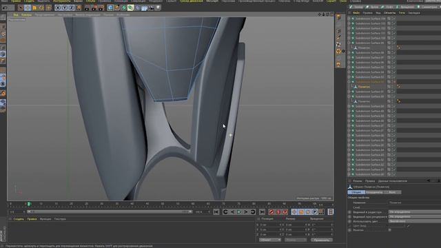Open the Object coordinate mode dropdown
Screen dimensions: 441x248
[x=269, y=240]
